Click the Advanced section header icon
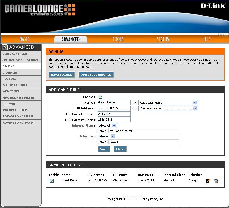Viewport: 229px width, 208px height. coord(5,47)
